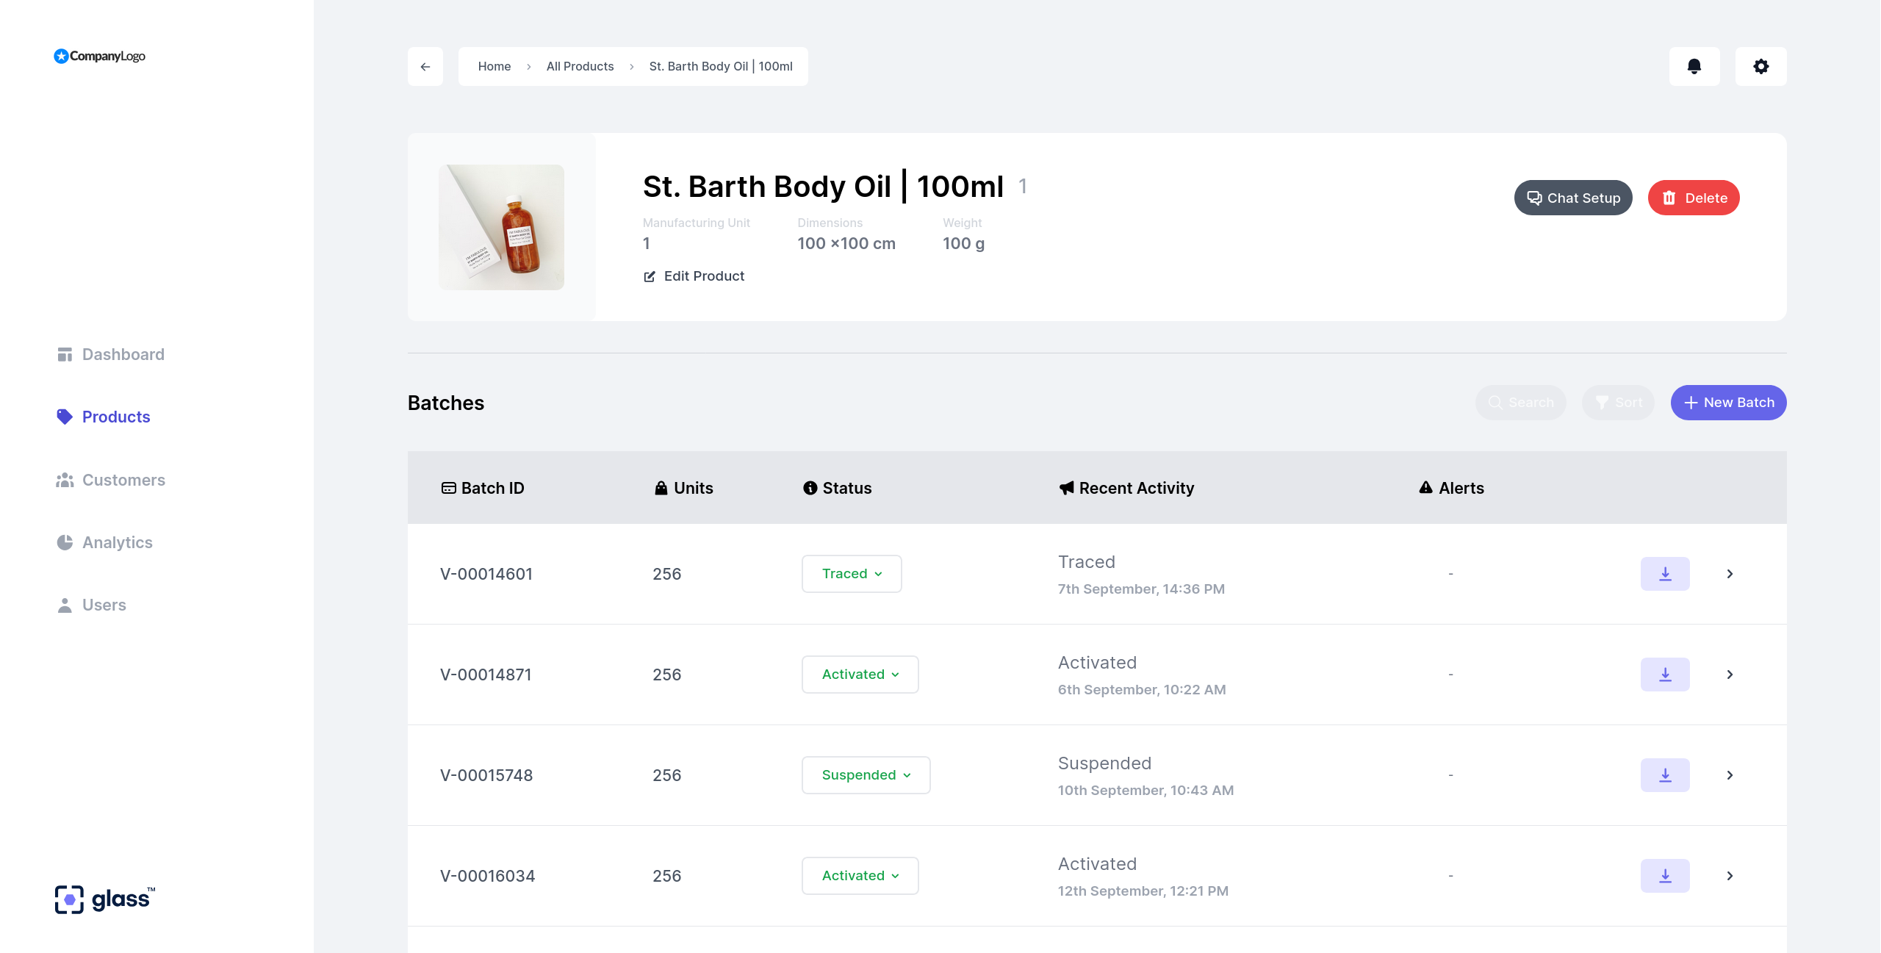Open the Dashboard from the sidebar
This screenshot has height=953, width=1881.
coord(123,354)
